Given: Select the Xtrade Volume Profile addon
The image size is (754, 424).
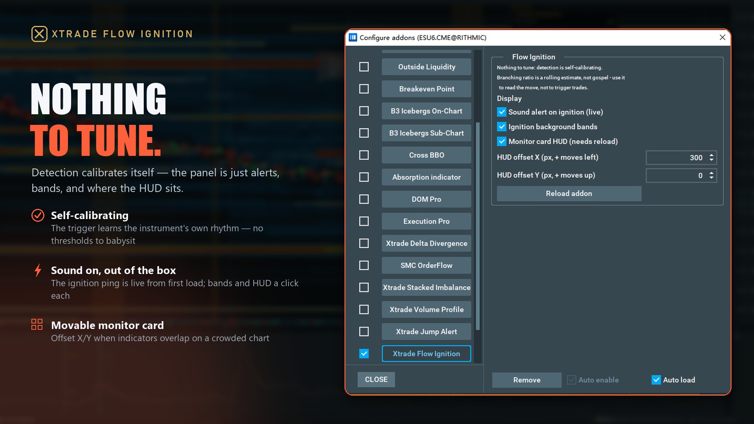Looking at the screenshot, I should pos(426,309).
